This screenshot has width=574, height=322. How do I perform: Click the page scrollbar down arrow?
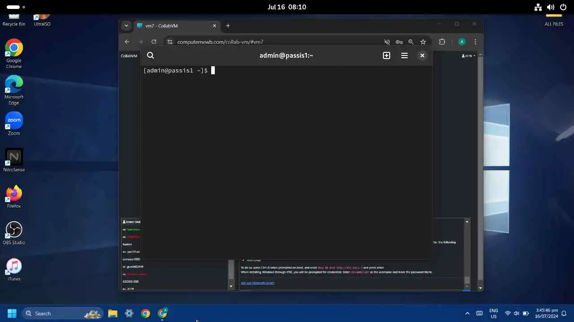pyautogui.click(x=481, y=288)
